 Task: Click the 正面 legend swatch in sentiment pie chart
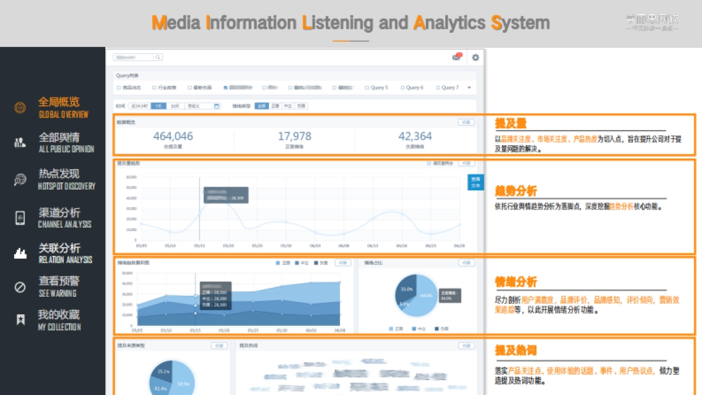point(391,328)
